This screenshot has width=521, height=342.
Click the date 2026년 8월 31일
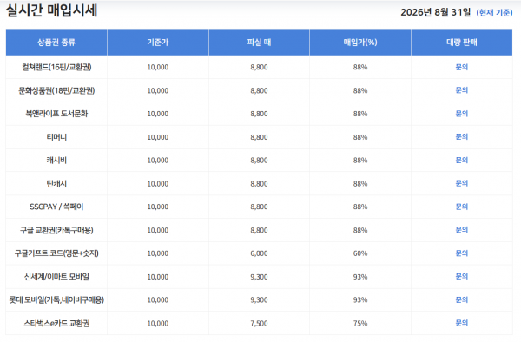(x=436, y=12)
